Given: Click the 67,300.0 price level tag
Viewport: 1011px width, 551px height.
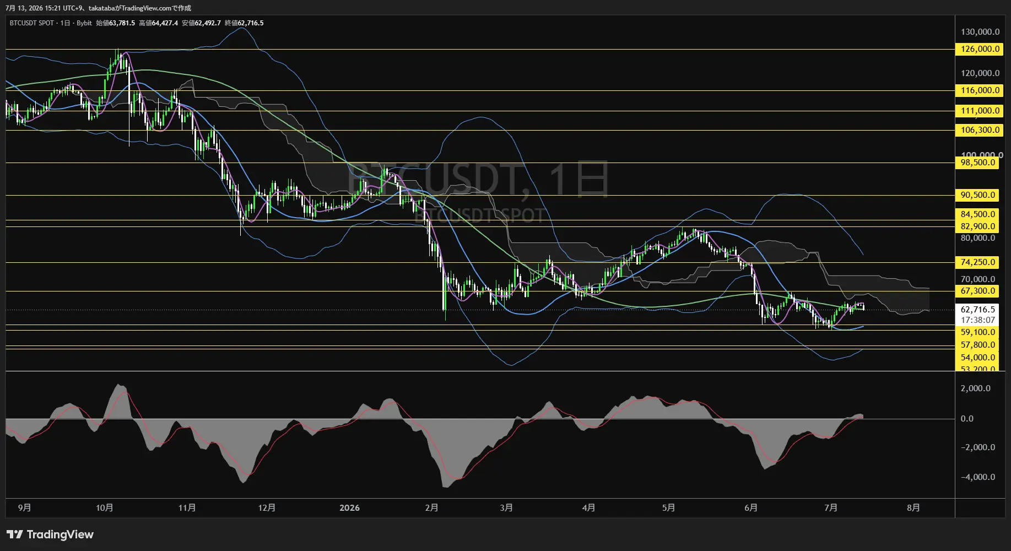Looking at the screenshot, I should [x=977, y=291].
